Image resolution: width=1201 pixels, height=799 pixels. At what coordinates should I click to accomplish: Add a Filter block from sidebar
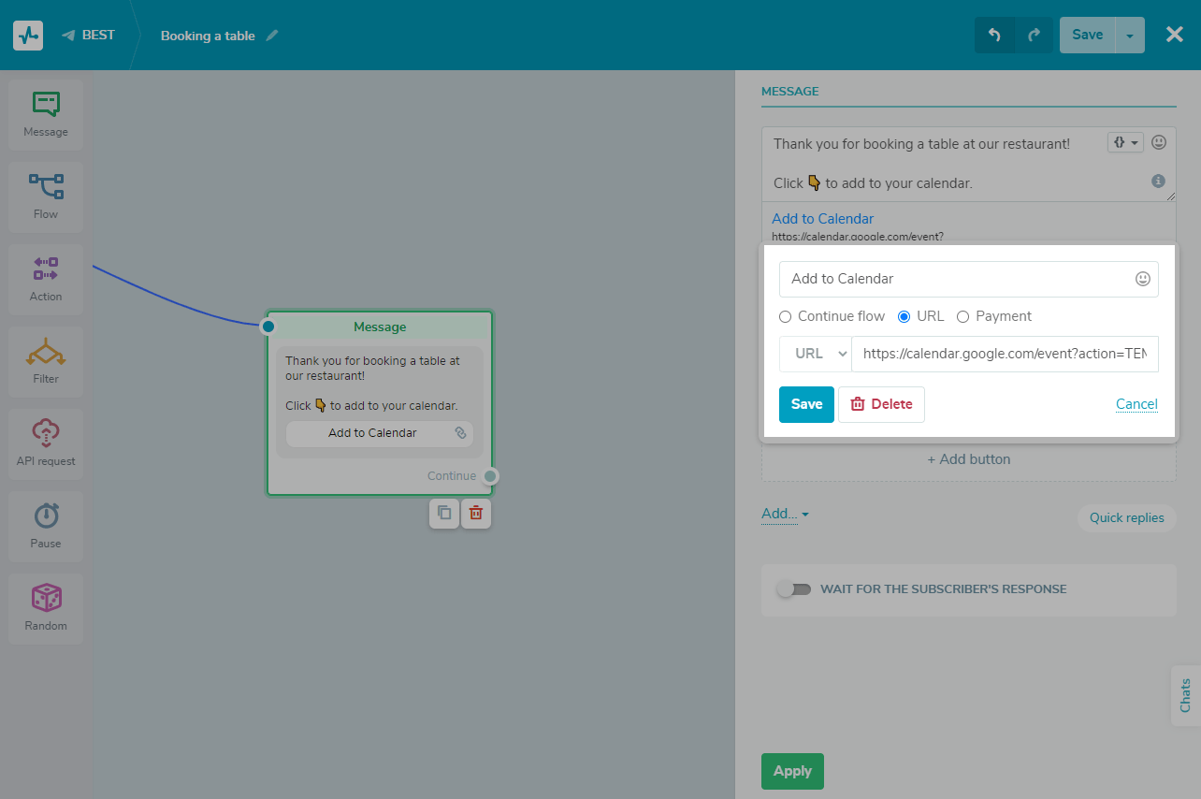(x=46, y=362)
